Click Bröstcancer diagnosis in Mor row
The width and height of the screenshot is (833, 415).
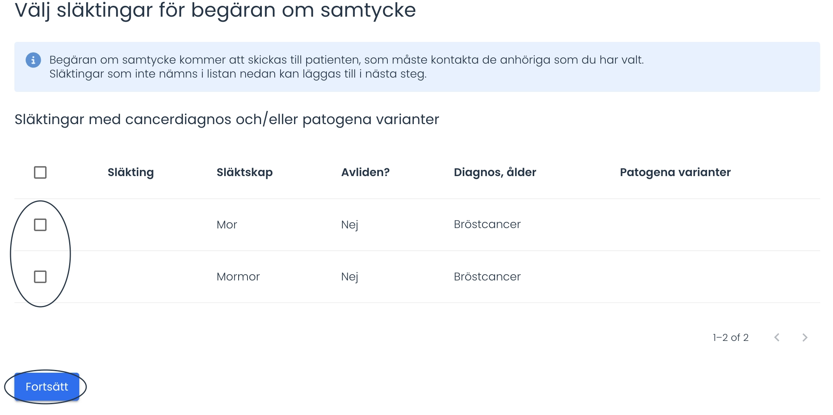487,224
